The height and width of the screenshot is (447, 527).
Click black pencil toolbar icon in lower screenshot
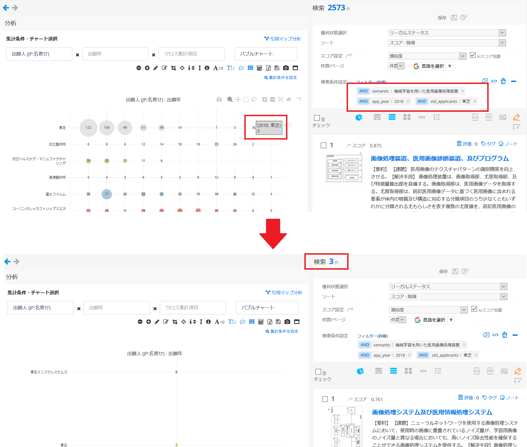click(157, 322)
